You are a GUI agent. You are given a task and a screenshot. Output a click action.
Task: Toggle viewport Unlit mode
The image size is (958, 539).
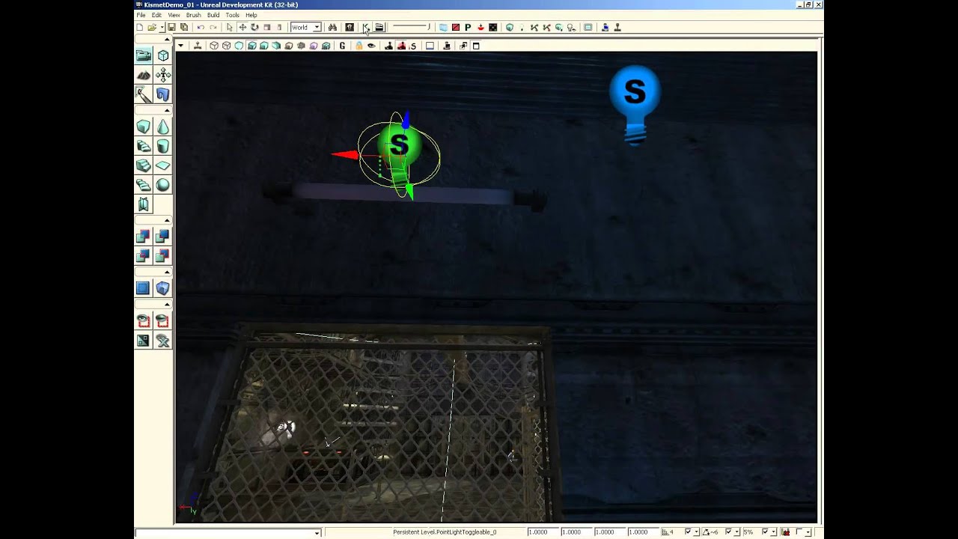click(x=239, y=46)
